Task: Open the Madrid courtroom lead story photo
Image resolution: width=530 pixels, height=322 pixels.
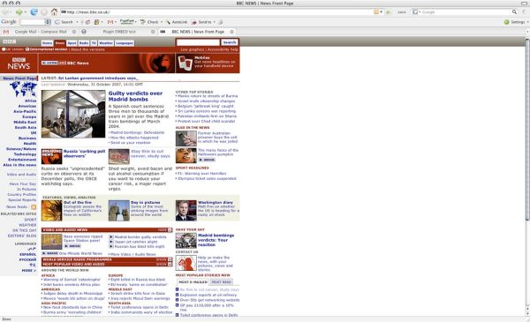Action: pyautogui.click(x=73, y=114)
